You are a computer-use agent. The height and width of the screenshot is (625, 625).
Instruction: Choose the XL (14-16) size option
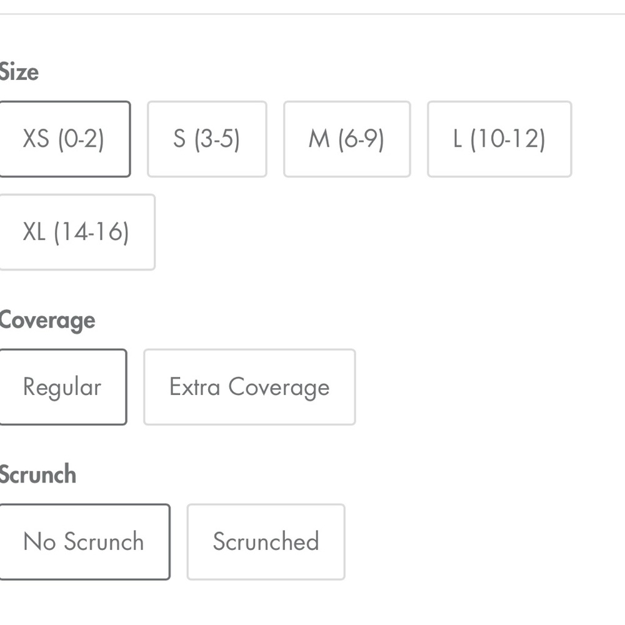click(x=76, y=232)
